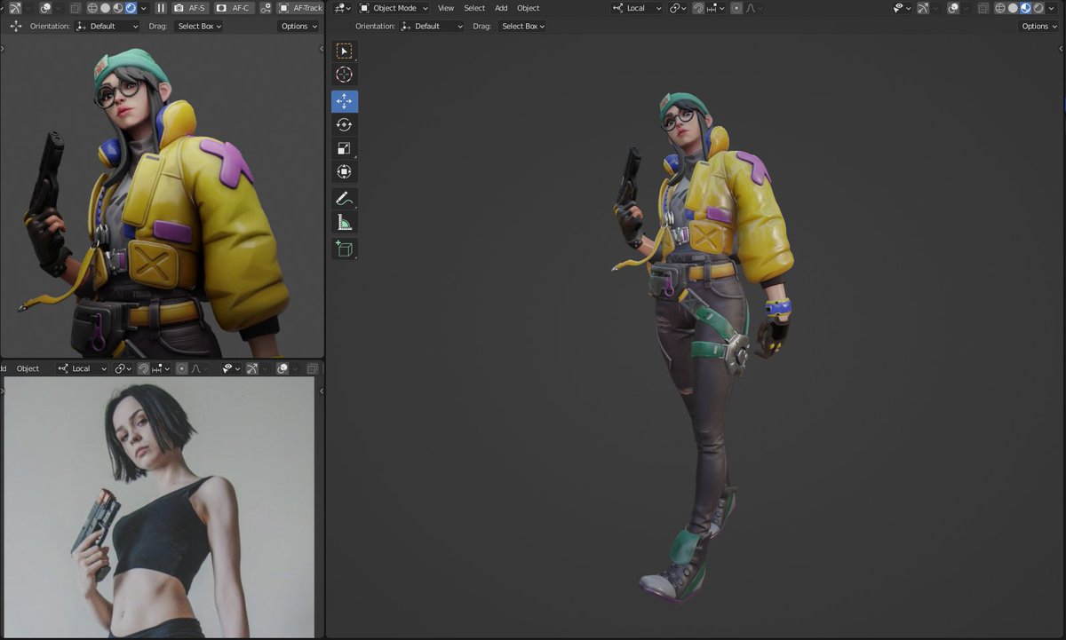Open the Object menu in main viewport
Image resolution: width=1066 pixels, height=640 pixels.
529,8
